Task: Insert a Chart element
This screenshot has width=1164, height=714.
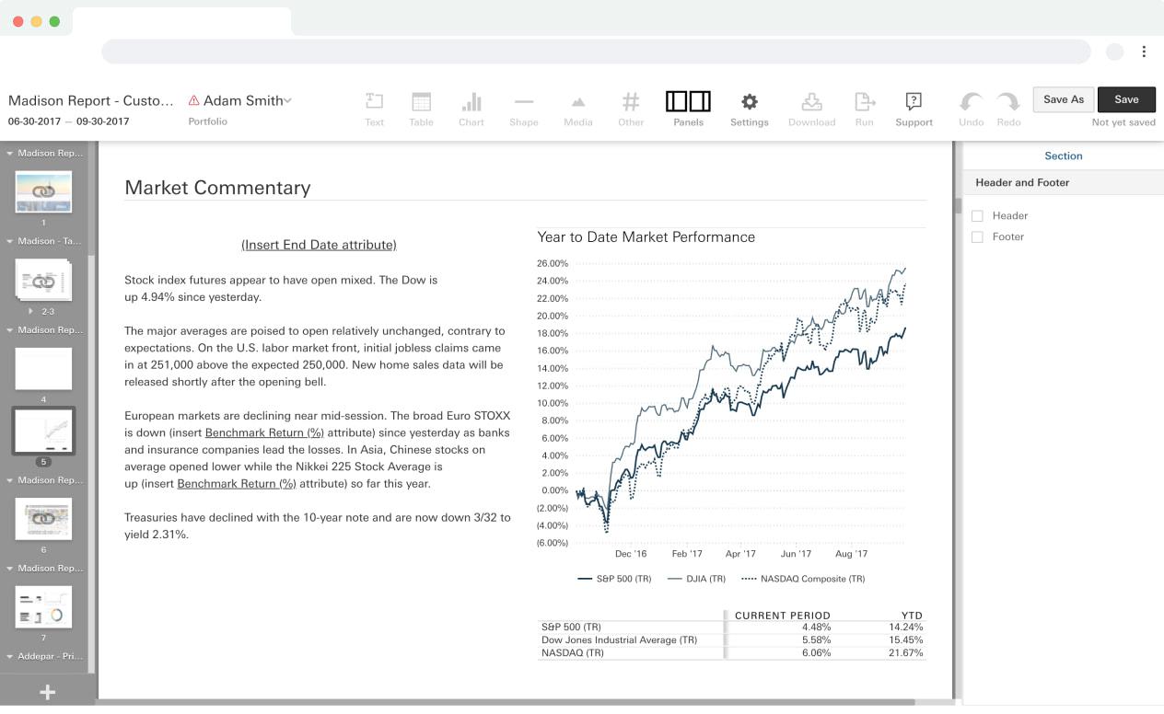Action: pos(471,108)
